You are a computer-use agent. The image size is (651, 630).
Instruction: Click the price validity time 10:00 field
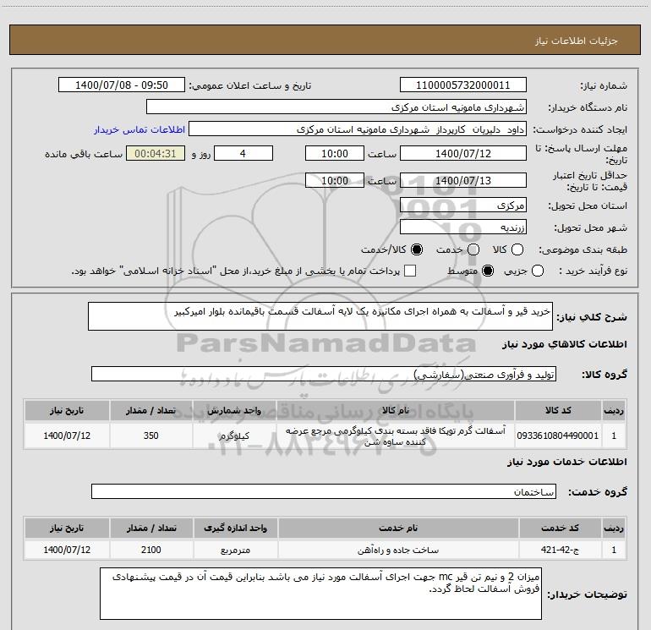[x=335, y=181]
